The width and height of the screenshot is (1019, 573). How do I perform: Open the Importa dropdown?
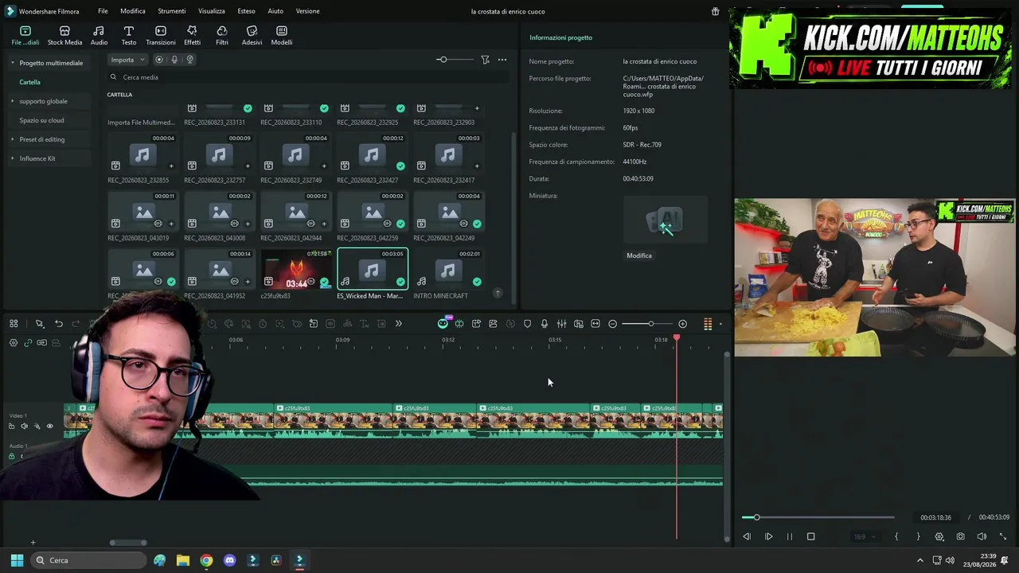pyautogui.click(x=128, y=60)
